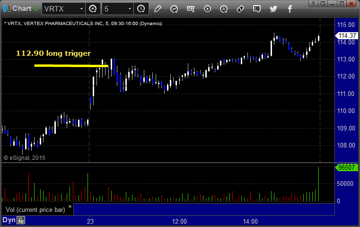Screen dimensions: 360x227
Task: Click the trade buy/sell arrows icon
Action: [240, 9]
